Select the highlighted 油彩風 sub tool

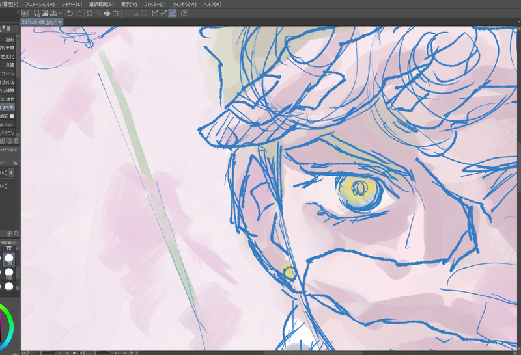(x=8, y=107)
